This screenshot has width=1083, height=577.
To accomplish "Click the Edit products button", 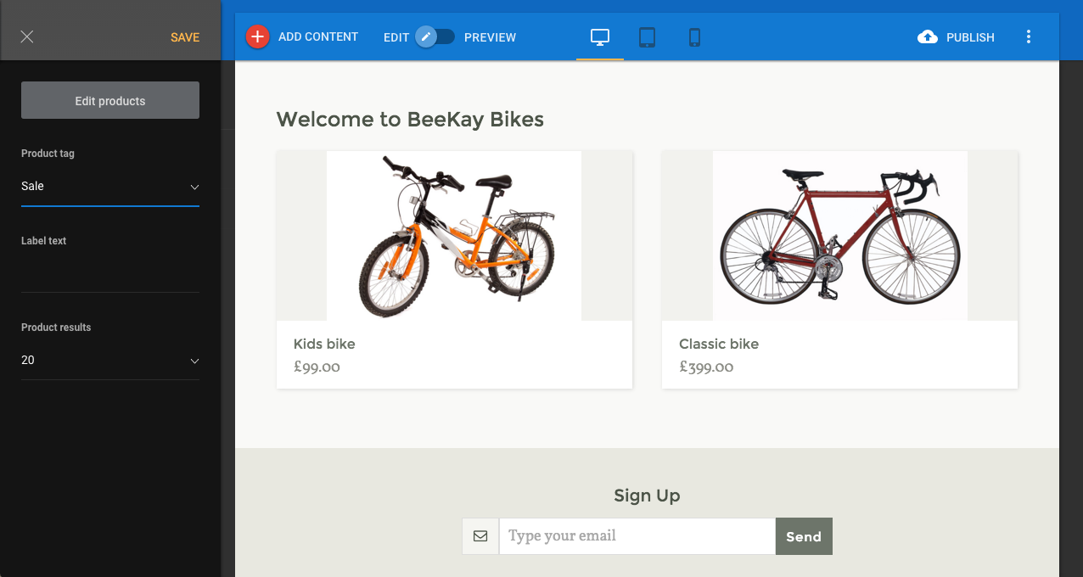I will [x=110, y=100].
